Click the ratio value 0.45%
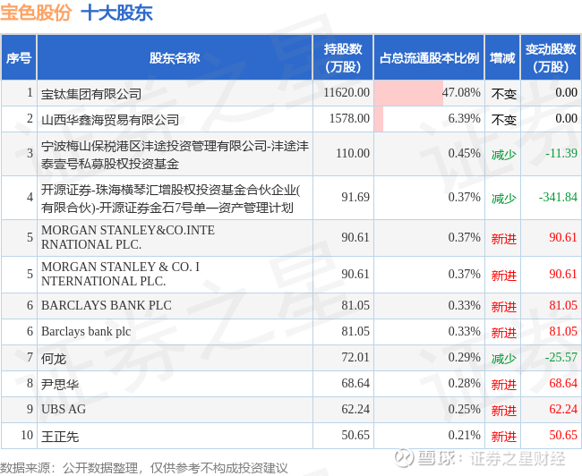The width and height of the screenshot is (582, 476). (465, 153)
